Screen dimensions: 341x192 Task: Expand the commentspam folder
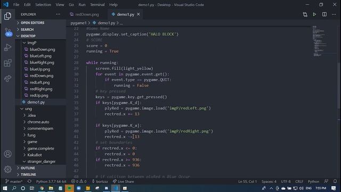(41, 129)
